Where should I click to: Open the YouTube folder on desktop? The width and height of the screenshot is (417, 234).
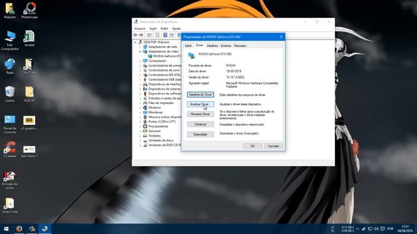pyautogui.click(x=29, y=66)
